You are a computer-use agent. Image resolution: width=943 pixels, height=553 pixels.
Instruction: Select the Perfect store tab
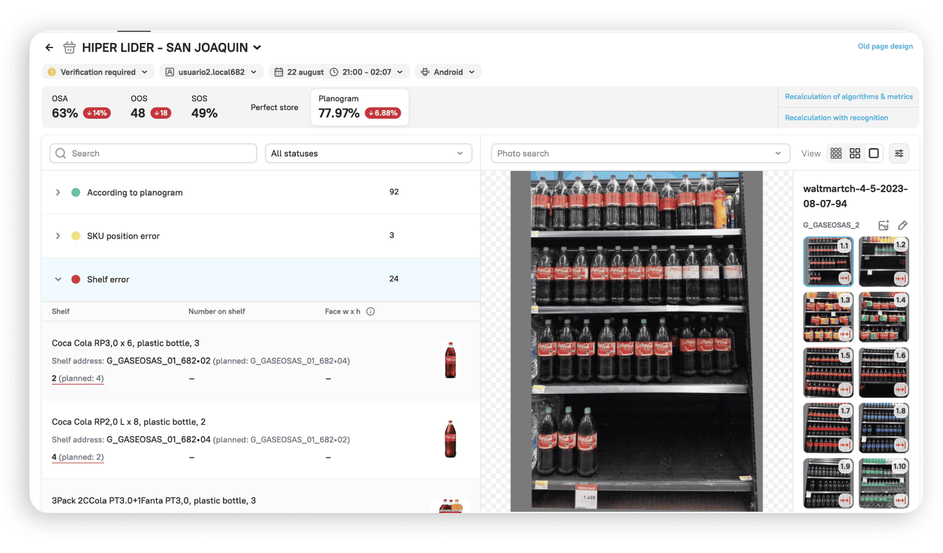(274, 107)
